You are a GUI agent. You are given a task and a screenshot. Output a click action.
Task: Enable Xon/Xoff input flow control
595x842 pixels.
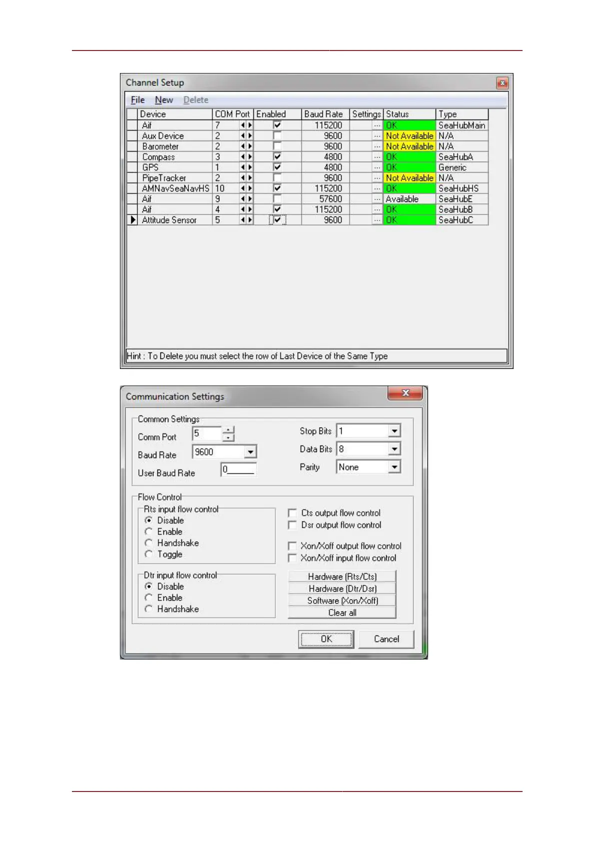292,558
